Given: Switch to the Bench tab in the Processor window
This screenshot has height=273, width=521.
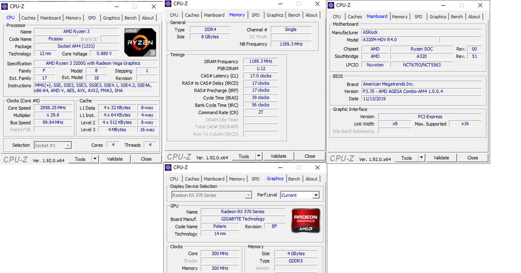Looking at the screenshot, I should 130,18.
